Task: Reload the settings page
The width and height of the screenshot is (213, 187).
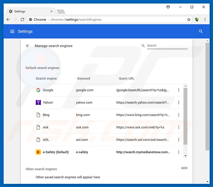Action: pyautogui.click(x=22, y=20)
